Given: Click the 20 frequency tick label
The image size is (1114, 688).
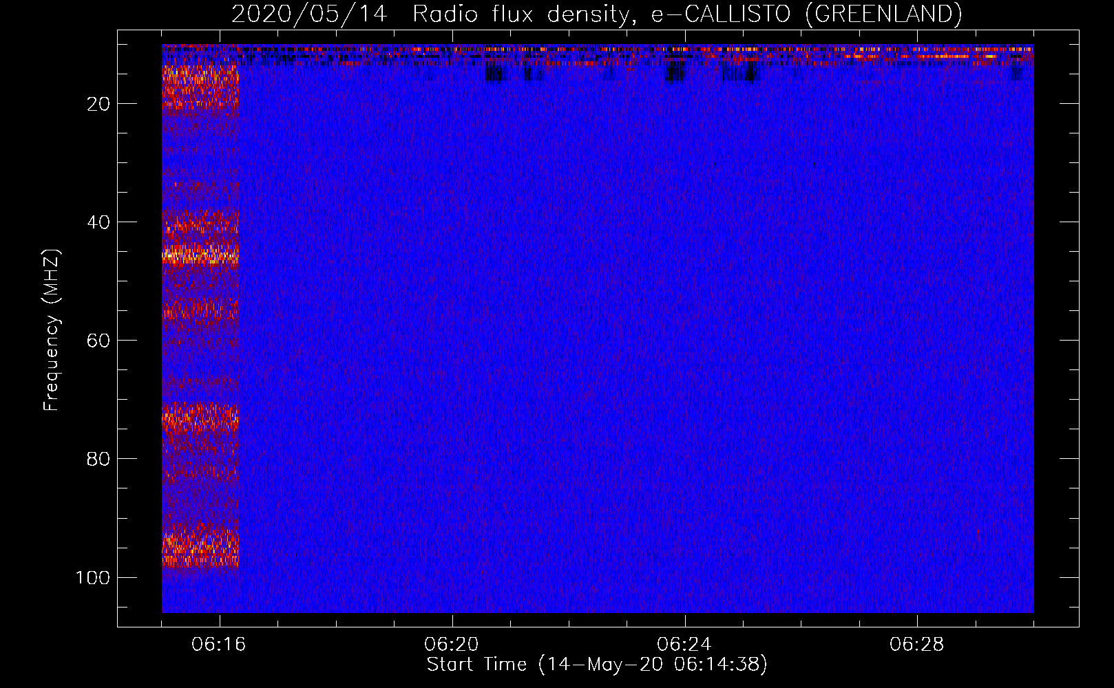Looking at the screenshot, I should point(98,104).
